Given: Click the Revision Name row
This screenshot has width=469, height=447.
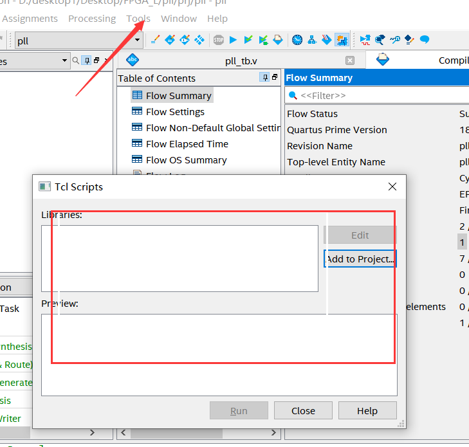Looking at the screenshot, I should pyautogui.click(x=377, y=146).
